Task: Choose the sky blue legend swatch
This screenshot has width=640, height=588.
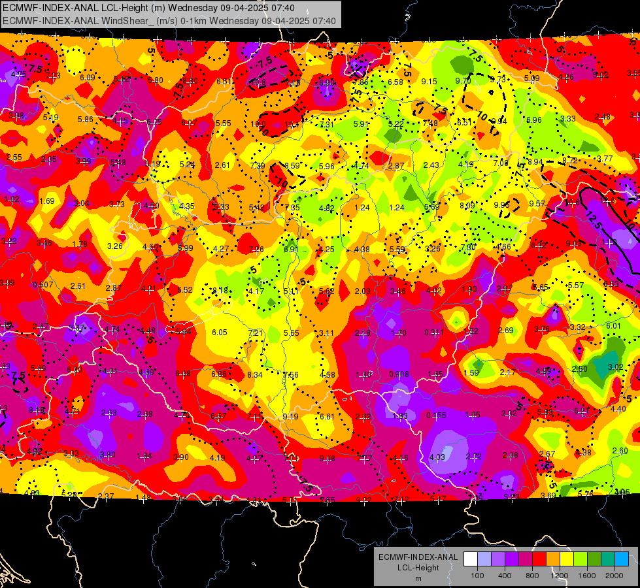Action: [x=622, y=559]
